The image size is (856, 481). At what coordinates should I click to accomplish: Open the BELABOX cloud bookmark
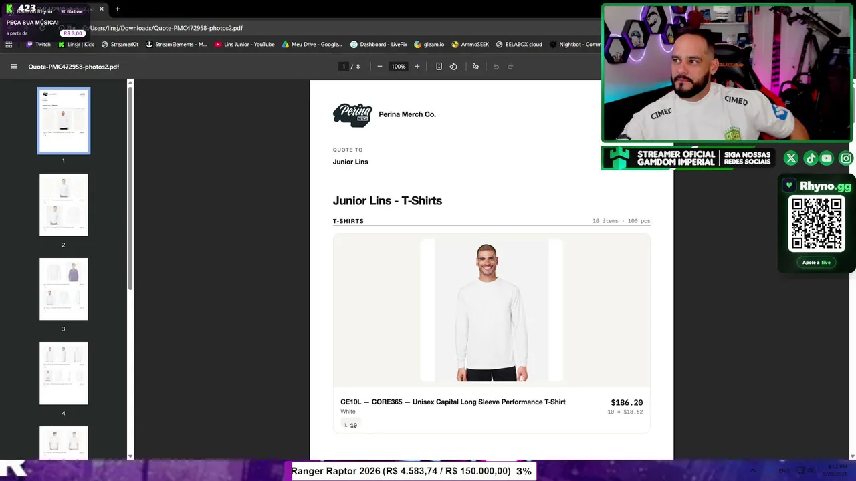pyautogui.click(x=519, y=45)
